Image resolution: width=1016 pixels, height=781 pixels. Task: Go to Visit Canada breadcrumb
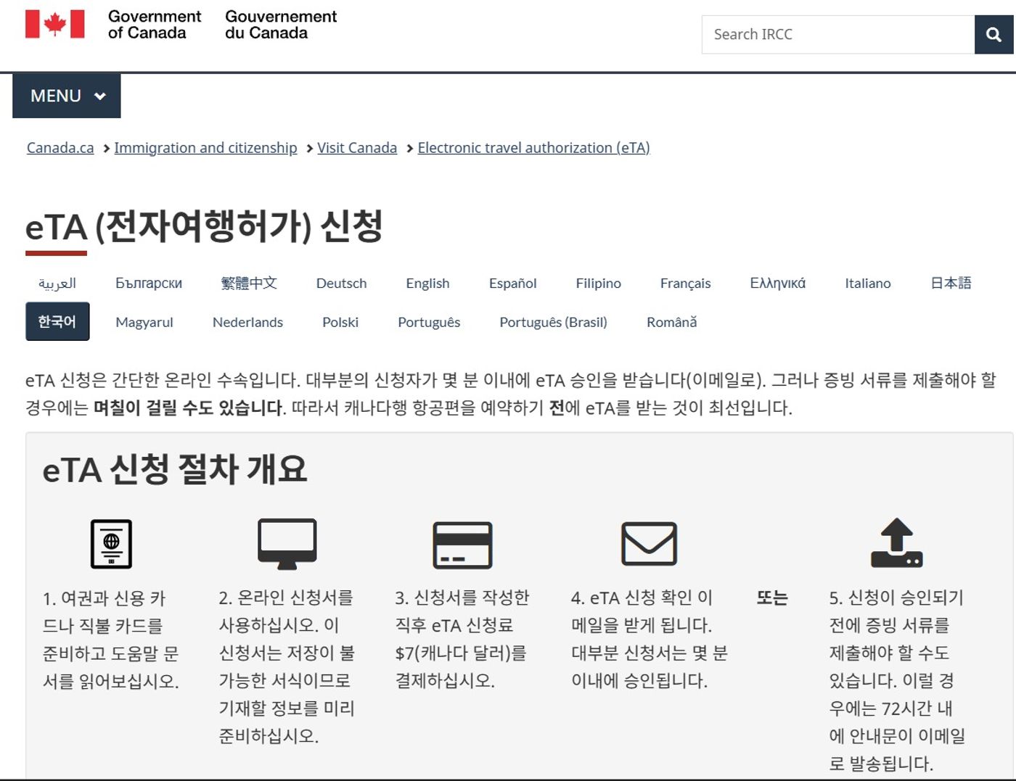pos(357,148)
